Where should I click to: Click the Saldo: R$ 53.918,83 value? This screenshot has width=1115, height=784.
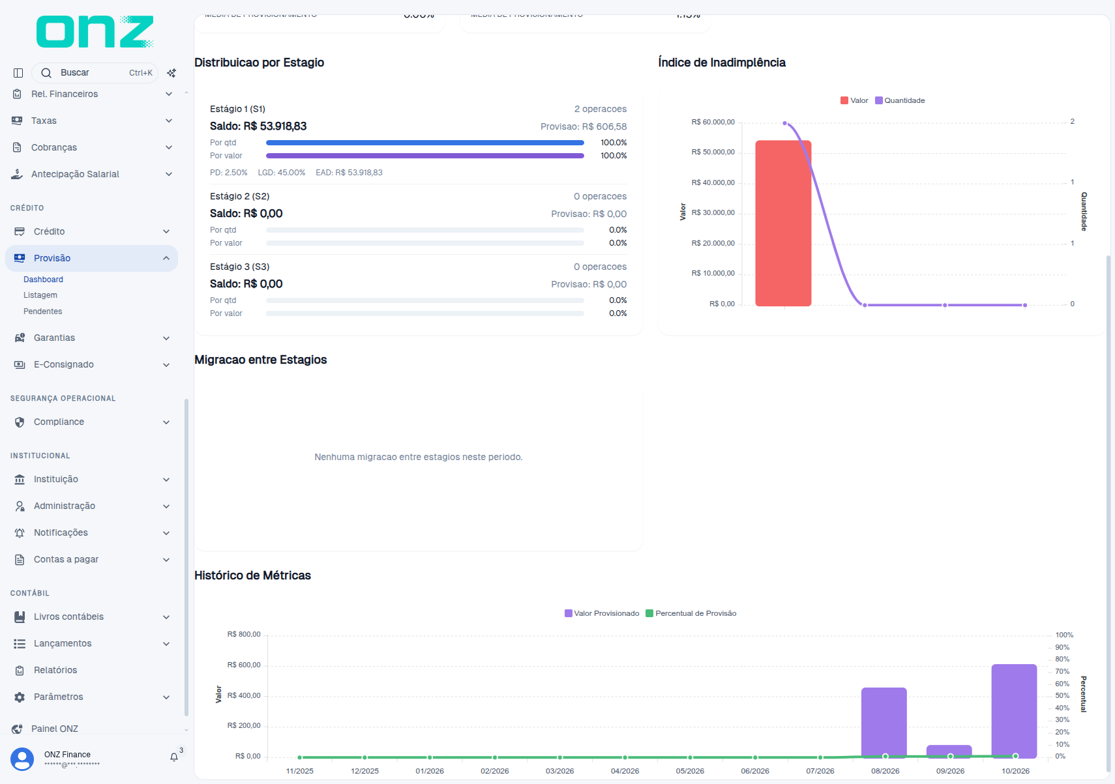[258, 126]
